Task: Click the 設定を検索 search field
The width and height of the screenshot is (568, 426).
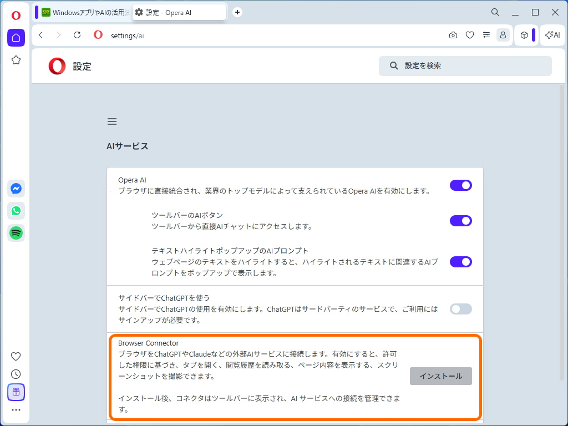Action: [x=465, y=65]
